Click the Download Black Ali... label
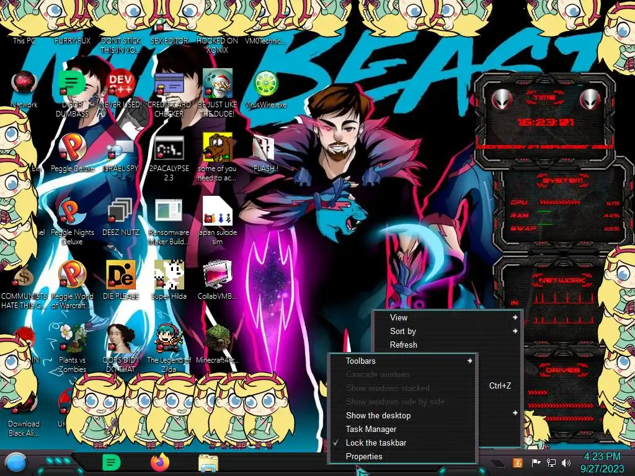Image resolution: width=635 pixels, height=476 pixels. tap(24, 428)
